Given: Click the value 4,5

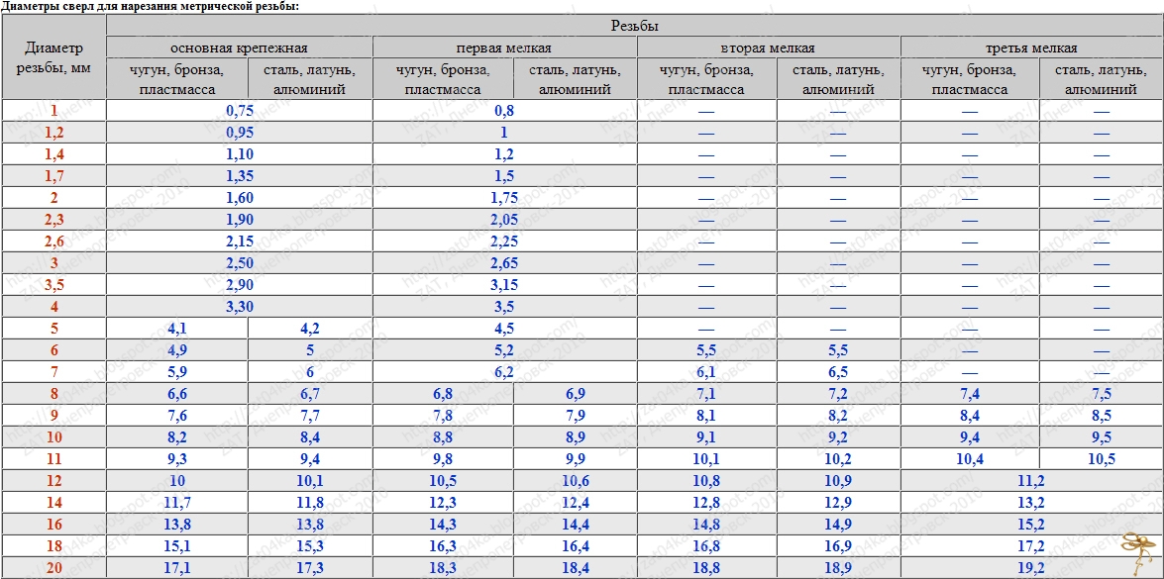Looking at the screenshot, I should tap(504, 329).
